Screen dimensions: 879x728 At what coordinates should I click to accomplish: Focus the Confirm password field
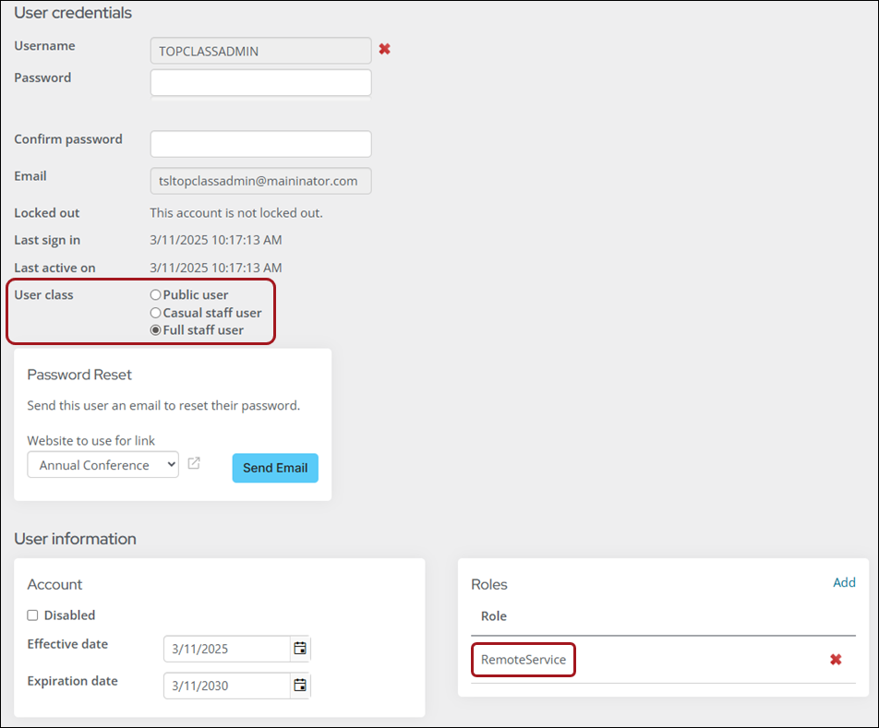[260, 144]
